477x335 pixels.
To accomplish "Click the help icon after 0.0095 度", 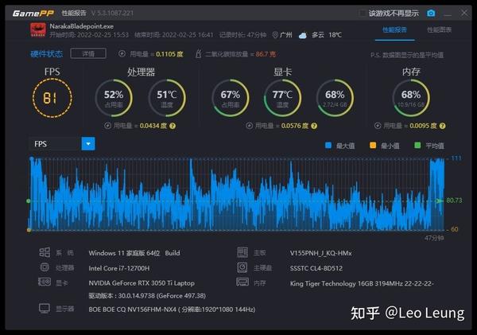I will click(x=442, y=126).
